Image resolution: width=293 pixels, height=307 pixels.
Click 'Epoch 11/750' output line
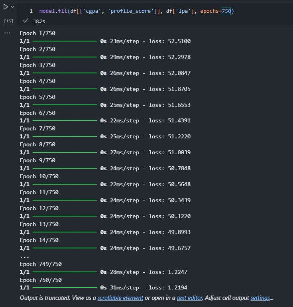click(39, 193)
